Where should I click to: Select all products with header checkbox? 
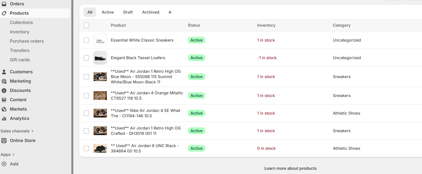86,25
